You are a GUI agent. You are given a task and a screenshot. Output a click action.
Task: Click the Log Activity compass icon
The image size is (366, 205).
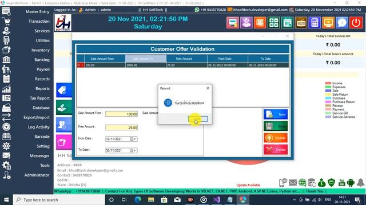[6, 127]
